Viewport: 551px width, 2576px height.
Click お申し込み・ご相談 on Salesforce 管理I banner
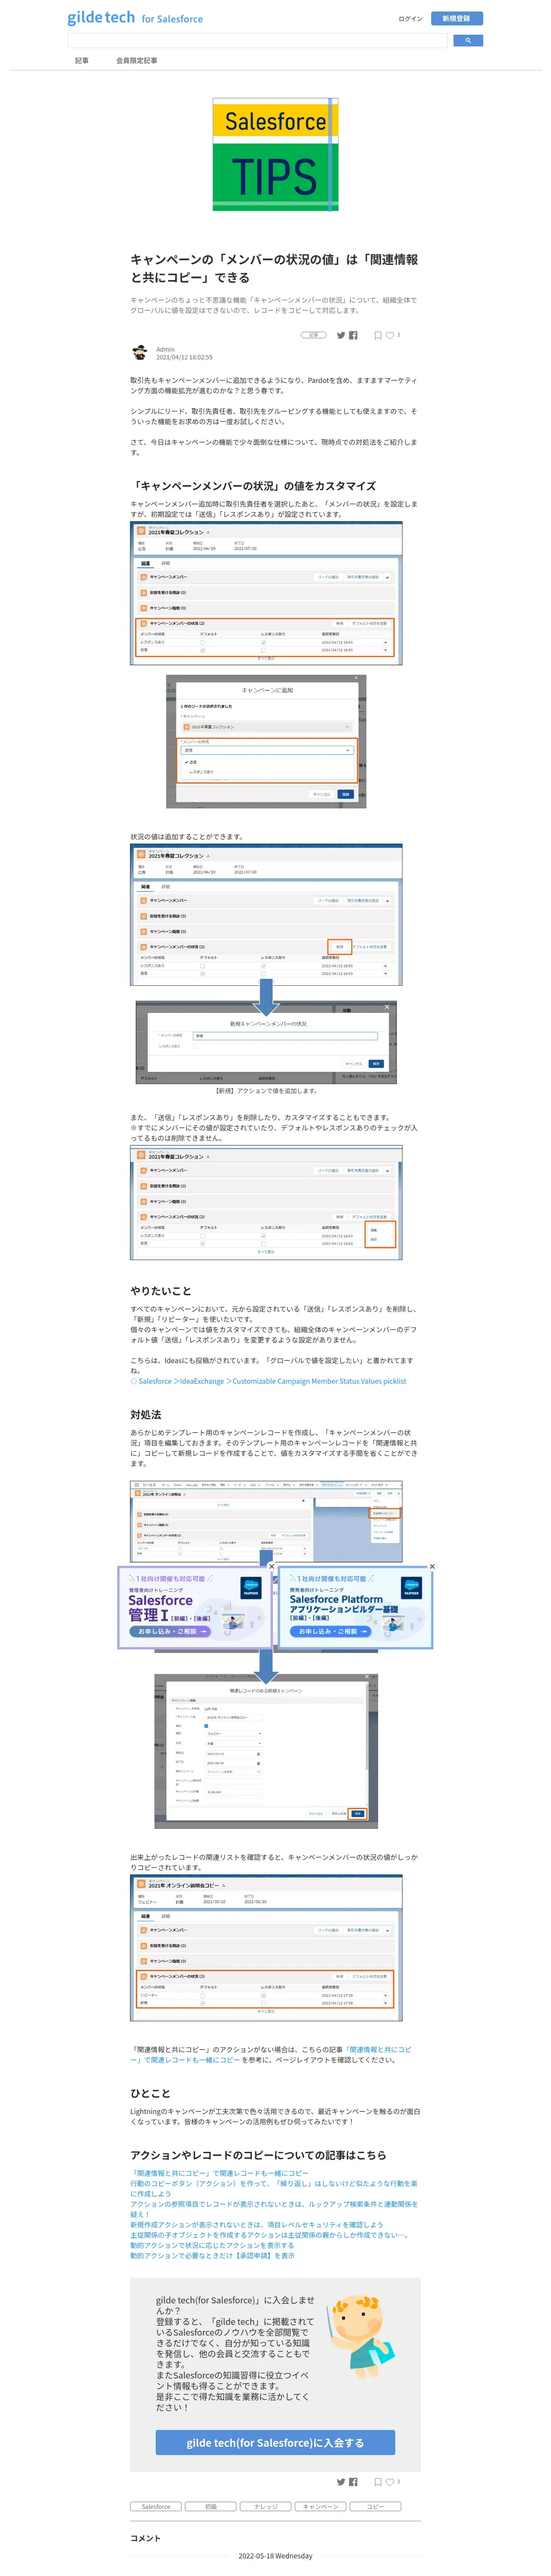point(170,1631)
